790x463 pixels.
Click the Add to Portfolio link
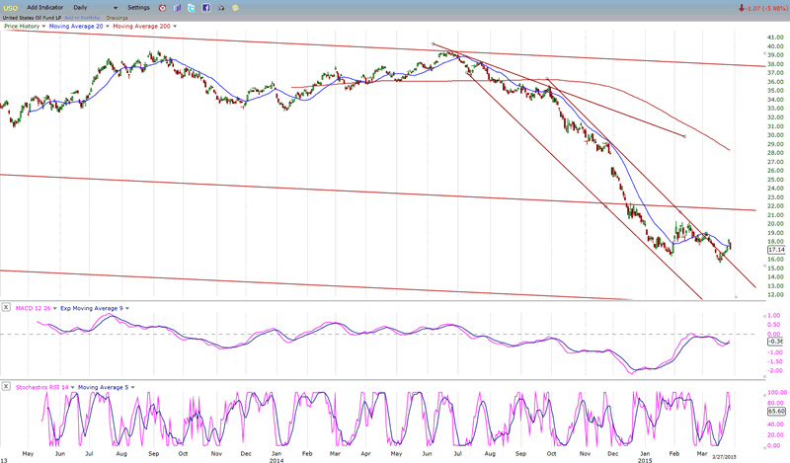coord(81,17)
